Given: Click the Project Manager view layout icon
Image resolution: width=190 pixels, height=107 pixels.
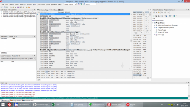Looking at the screenshot, I should tap(165, 12).
